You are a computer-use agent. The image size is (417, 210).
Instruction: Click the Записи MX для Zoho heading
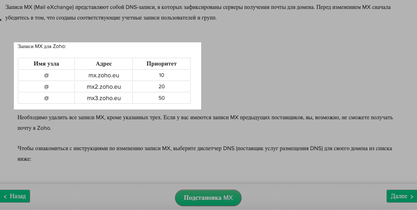[42, 46]
